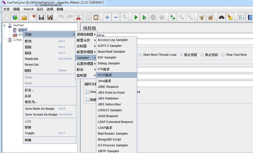253x153 pixels.
Task: Click the Search binoculars icon
Action: coord(222,17)
